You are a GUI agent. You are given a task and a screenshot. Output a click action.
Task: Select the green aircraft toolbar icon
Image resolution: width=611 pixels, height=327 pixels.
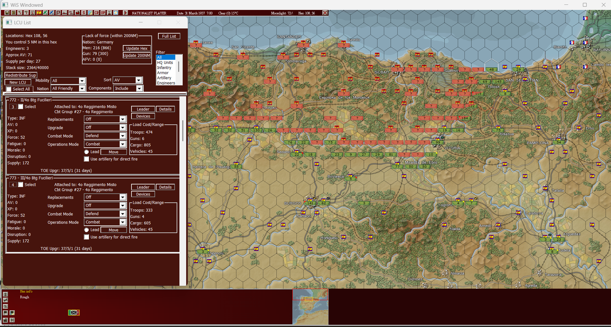coord(45,13)
